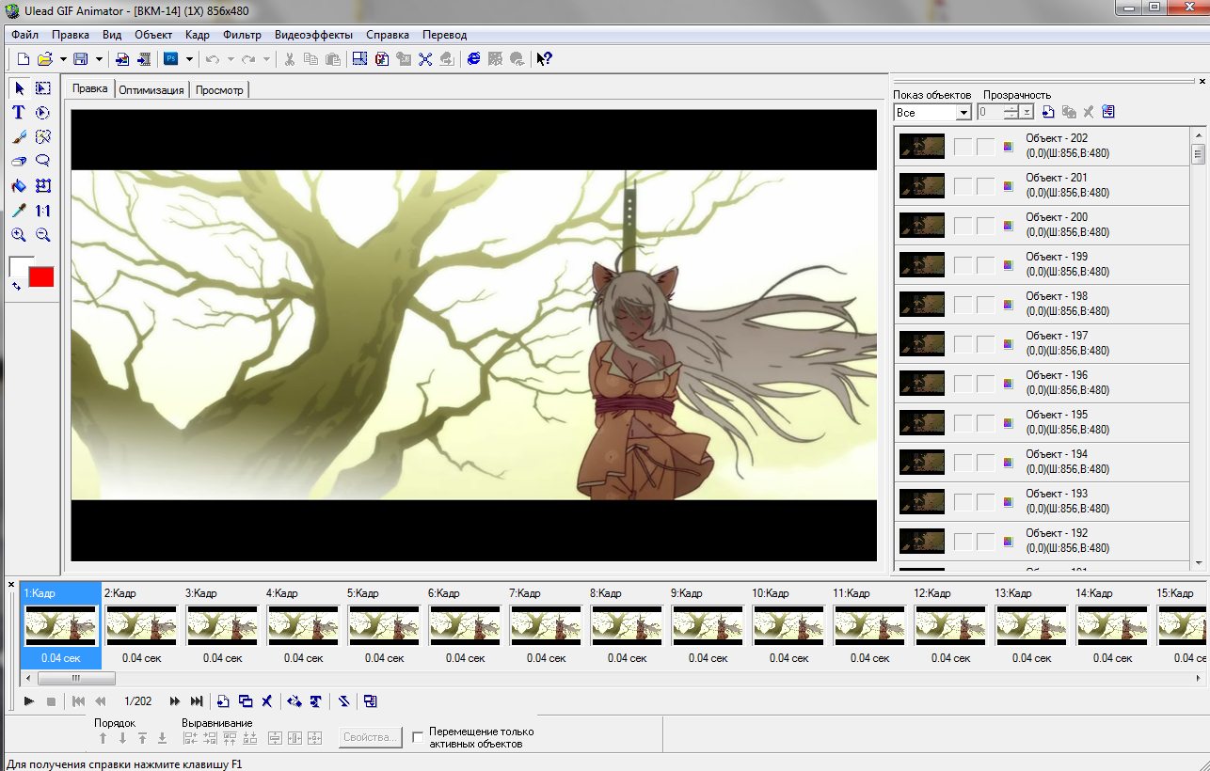Open object panel properties list icon
Screen dimensions: 1210x771
(x=1108, y=112)
